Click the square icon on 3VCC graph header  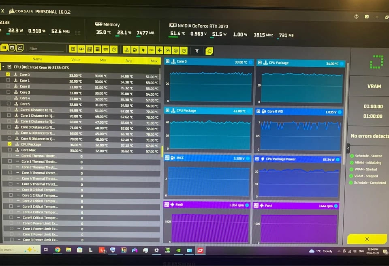(x=167, y=157)
